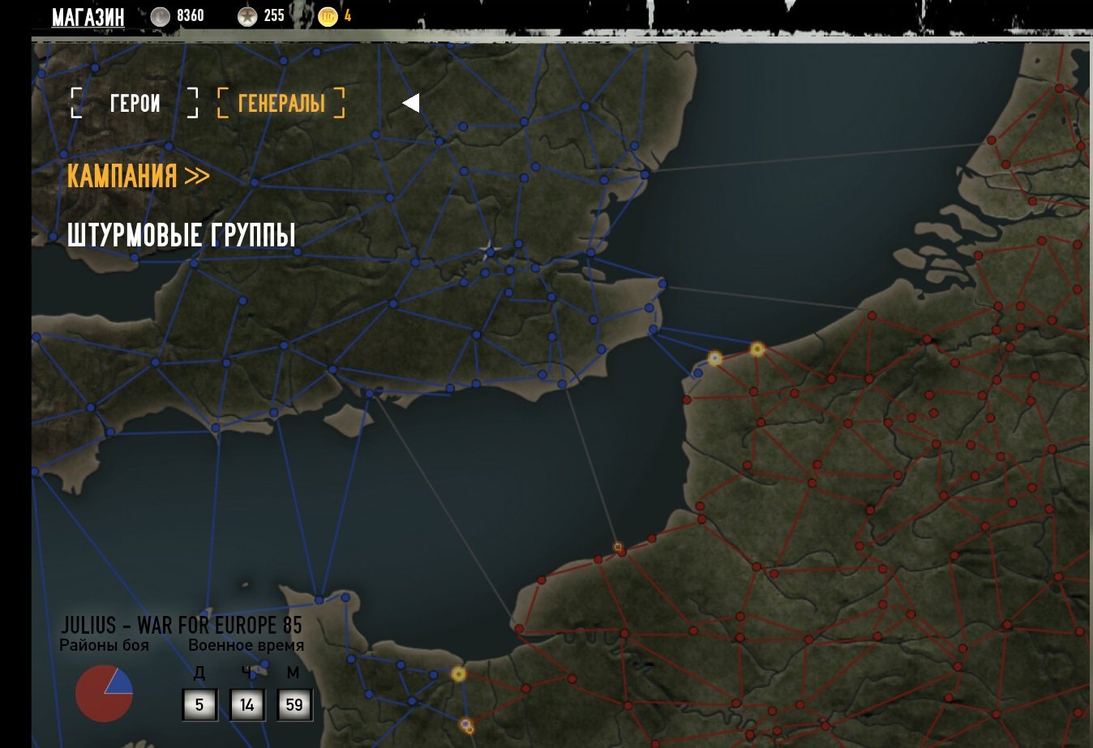Viewport: 1093px width, 748px height.
Task: Click the Районы боя label
Action: click(104, 646)
